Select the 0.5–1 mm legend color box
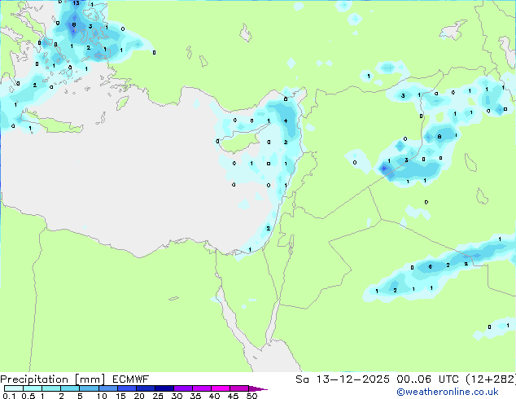Image resolution: width=516 pixels, height=399 pixels. click(33, 388)
